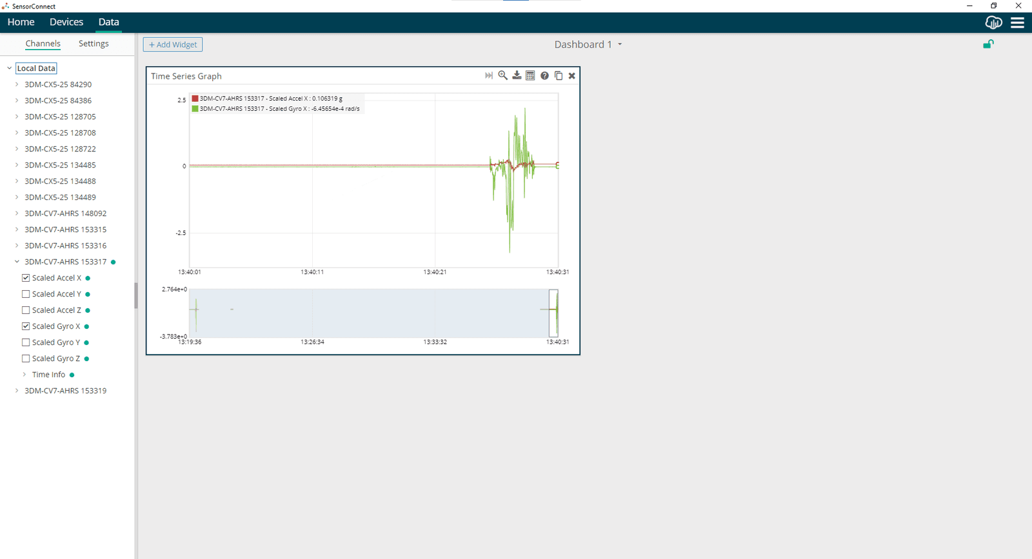1032x559 pixels.
Task: Click the red Scaled Accel X legend swatch
Action: tap(195, 99)
